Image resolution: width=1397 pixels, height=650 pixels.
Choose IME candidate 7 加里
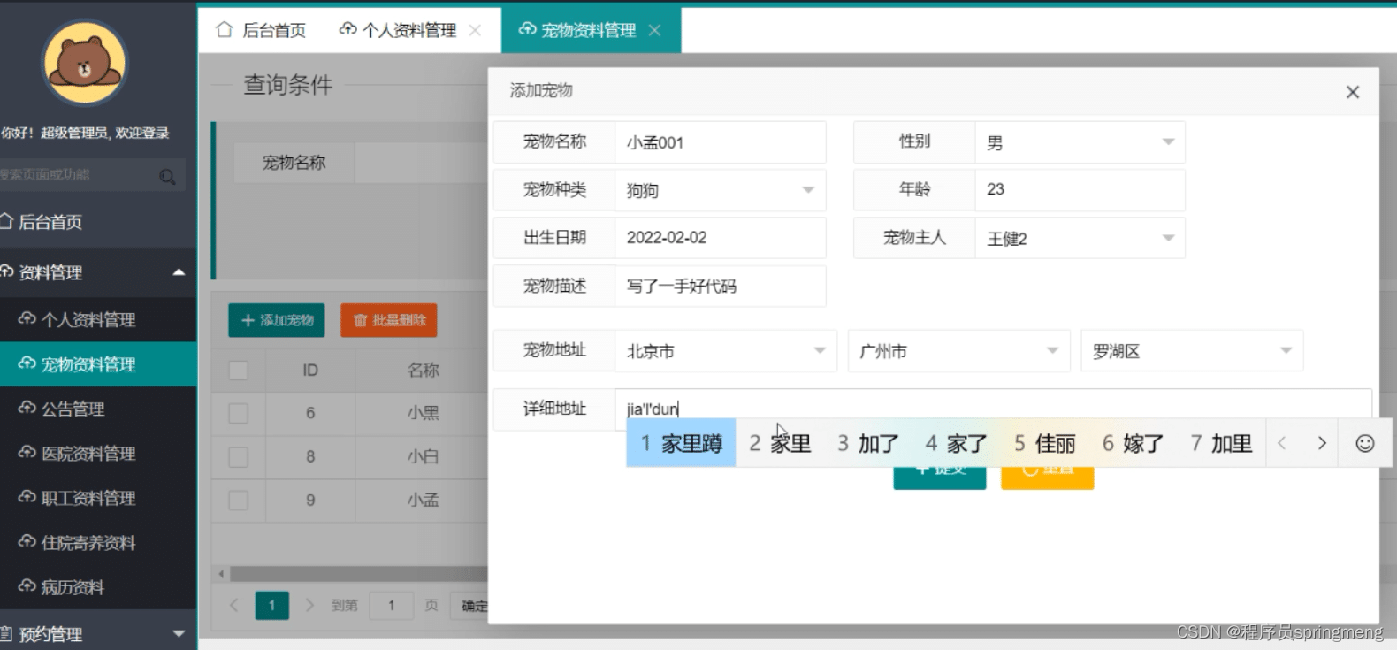point(1222,442)
